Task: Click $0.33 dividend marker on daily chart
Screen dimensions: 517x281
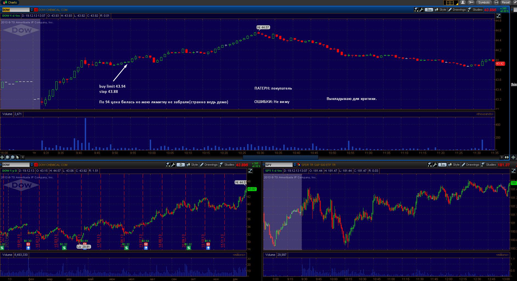Action: pyautogui.click(x=28, y=244)
